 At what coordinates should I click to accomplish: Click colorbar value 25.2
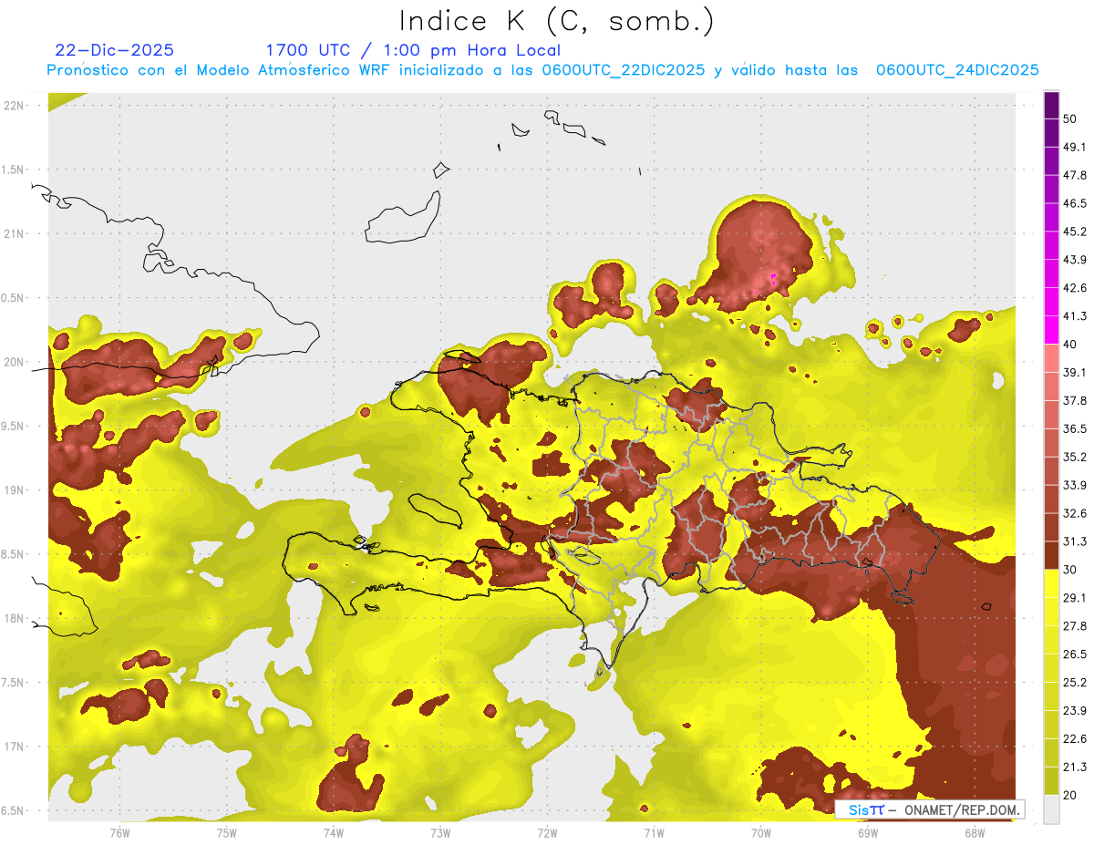(x=1075, y=682)
